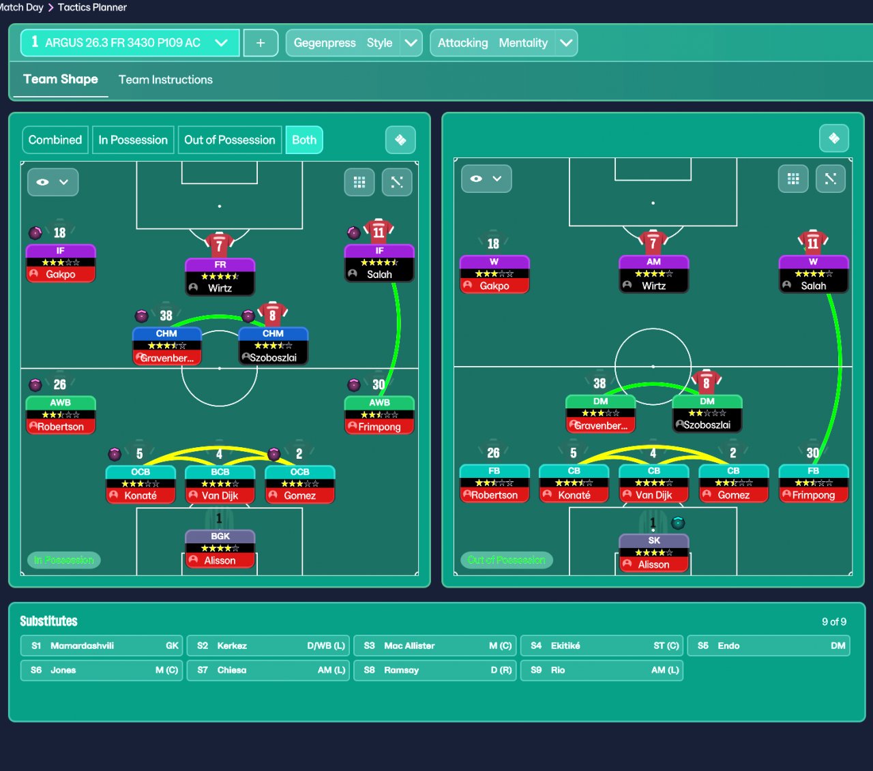Select Szoboszlai's number 8 shirt above CHM role
The image size is (873, 771).
click(x=273, y=314)
